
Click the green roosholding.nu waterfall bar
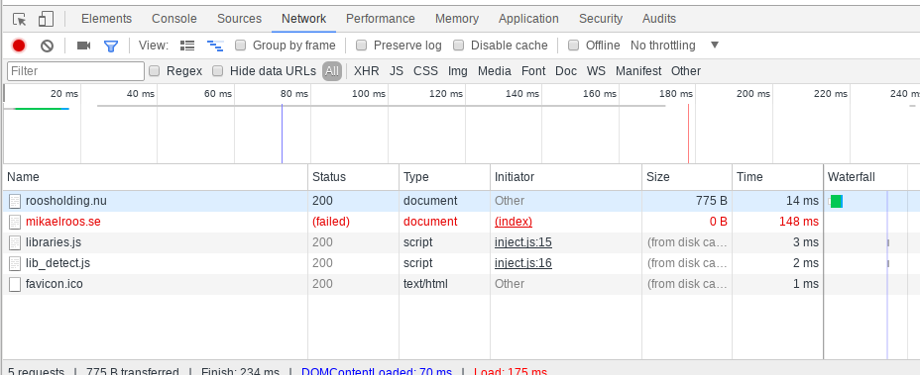(x=837, y=201)
